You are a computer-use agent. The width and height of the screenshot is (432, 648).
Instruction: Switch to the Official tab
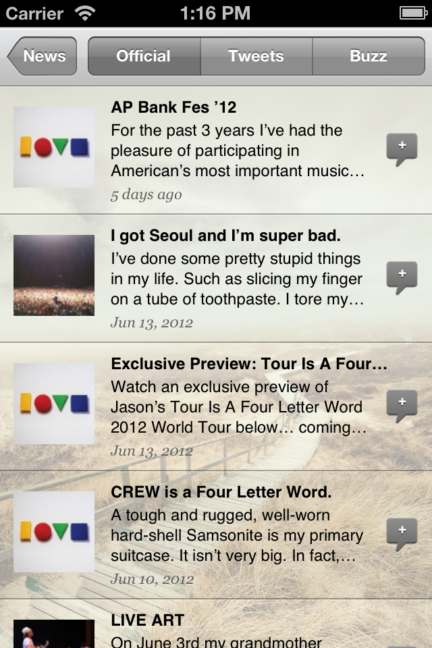click(x=144, y=56)
